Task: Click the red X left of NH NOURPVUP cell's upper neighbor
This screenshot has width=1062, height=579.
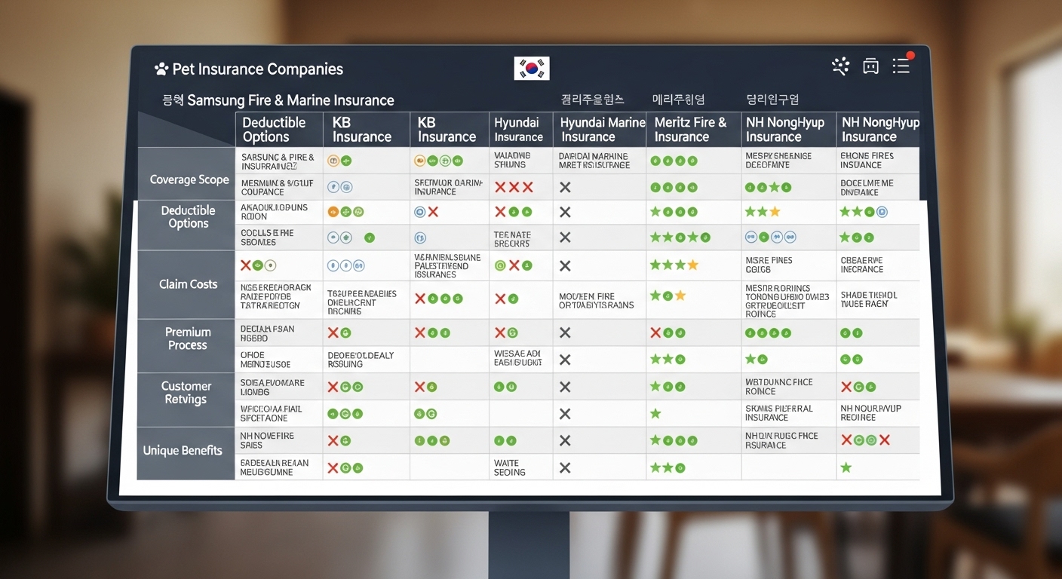Action: (846, 387)
